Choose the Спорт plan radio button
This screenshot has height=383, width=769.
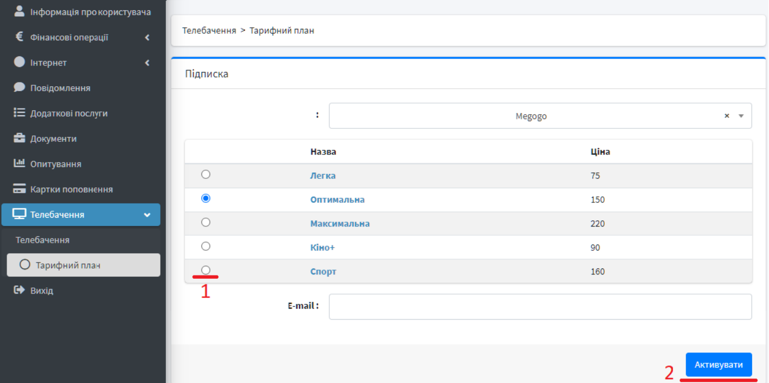(206, 270)
